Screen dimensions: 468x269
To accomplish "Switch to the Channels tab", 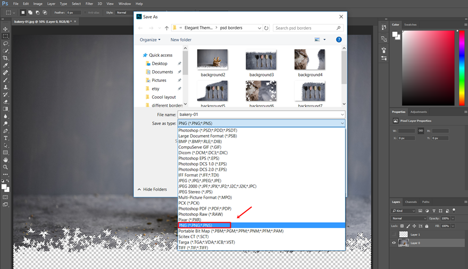I will click(411, 202).
